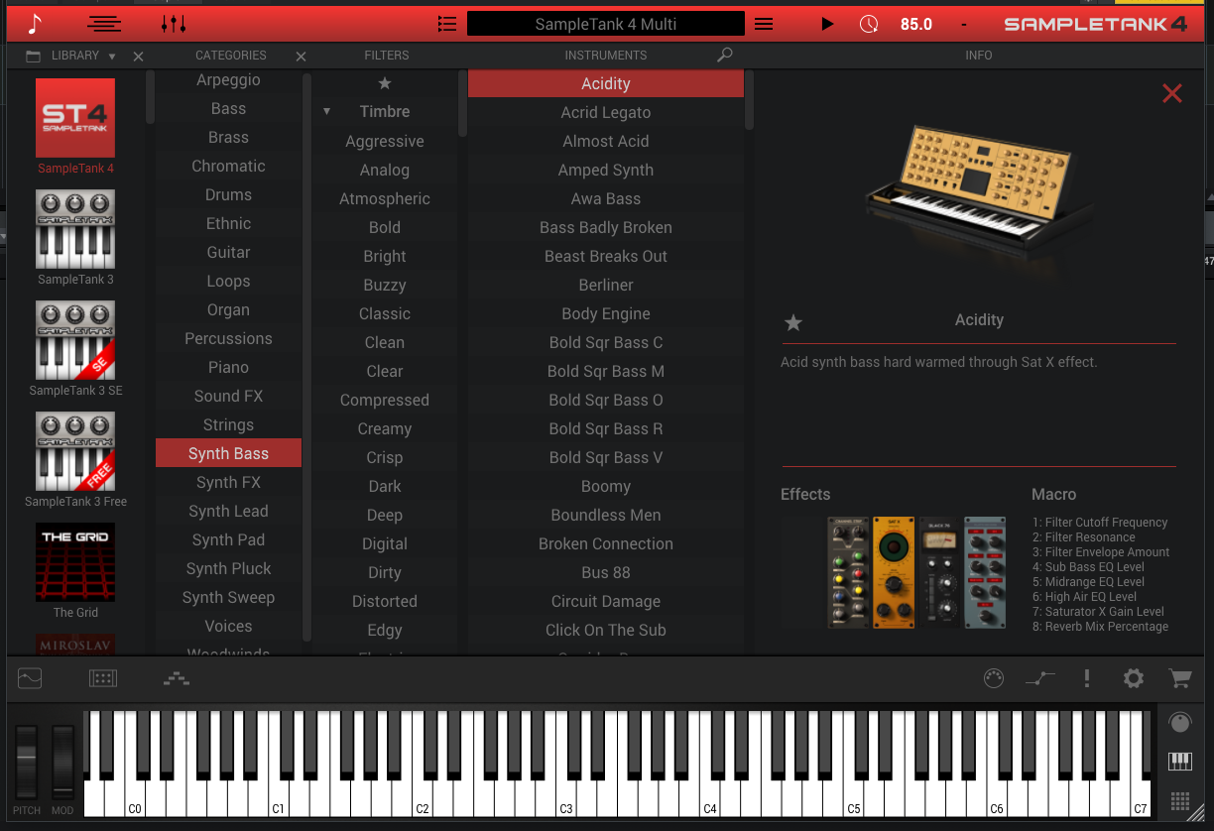Open the Library folder icon
Viewport: 1214px width, 831px height.
(x=34, y=56)
